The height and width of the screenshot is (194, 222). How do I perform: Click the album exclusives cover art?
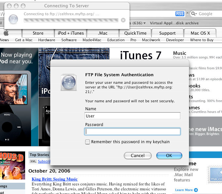(x=13, y=166)
